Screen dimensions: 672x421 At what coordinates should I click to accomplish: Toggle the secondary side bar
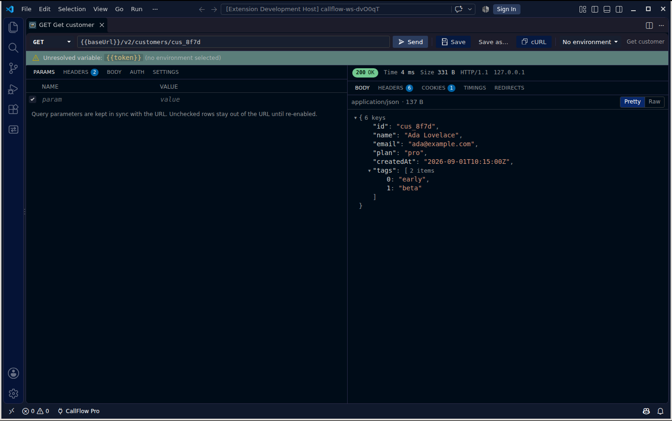coord(619,9)
